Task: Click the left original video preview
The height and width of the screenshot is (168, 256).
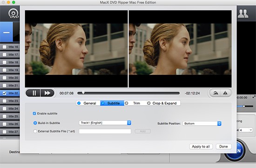Action: pos(76,49)
